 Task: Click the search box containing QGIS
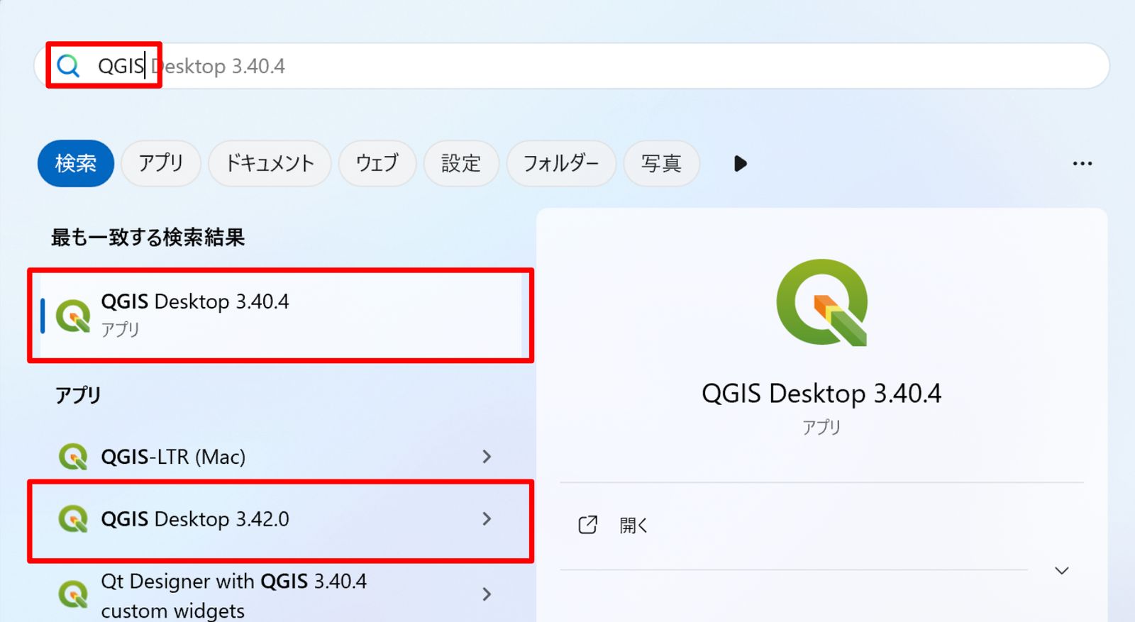(572, 66)
